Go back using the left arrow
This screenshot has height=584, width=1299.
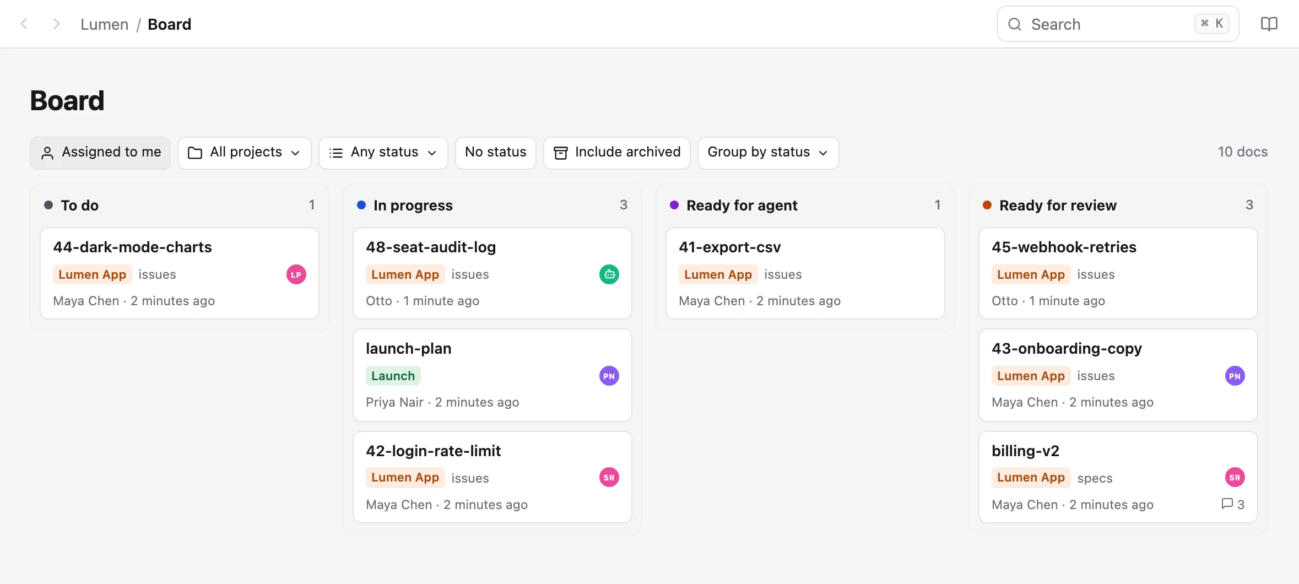(x=24, y=24)
